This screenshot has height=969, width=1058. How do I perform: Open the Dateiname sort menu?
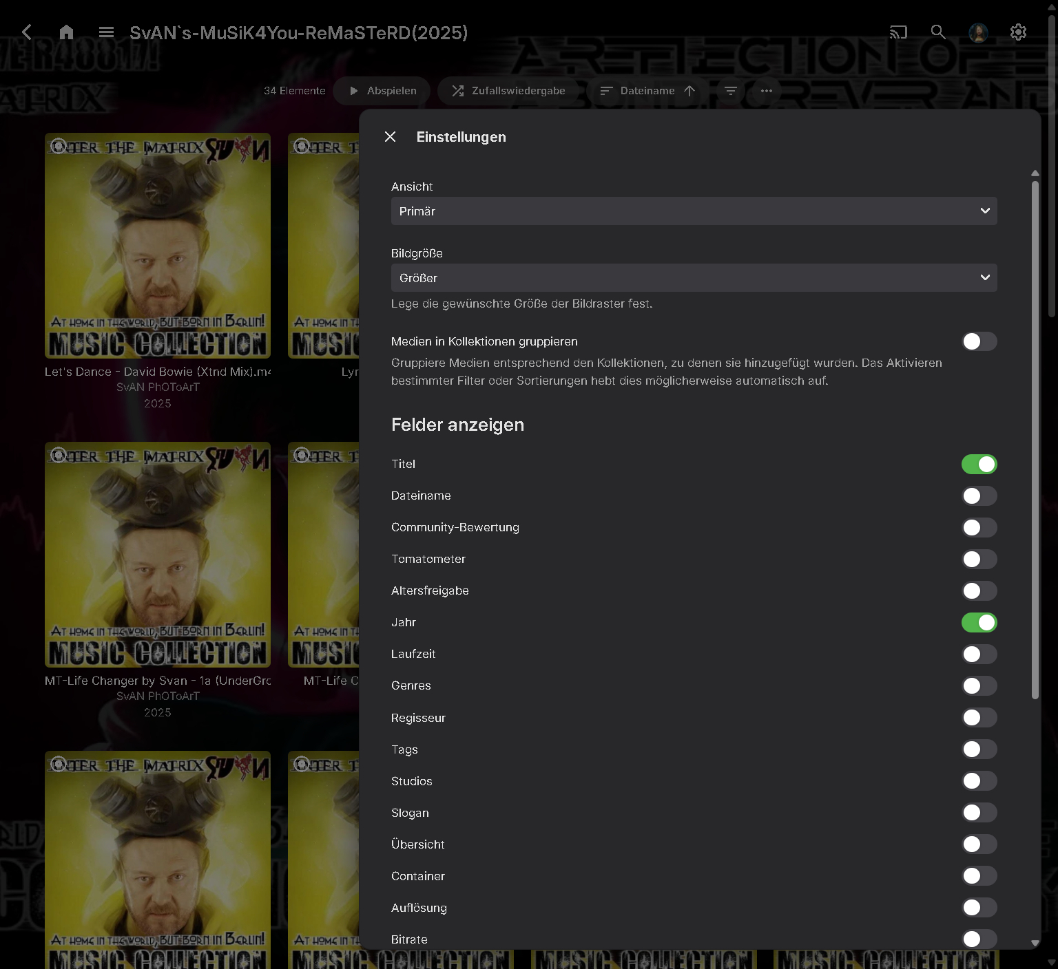pyautogui.click(x=647, y=91)
